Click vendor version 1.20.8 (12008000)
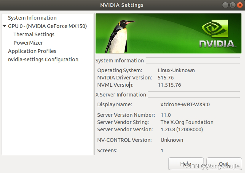This screenshot has height=173, width=245. click(x=182, y=129)
